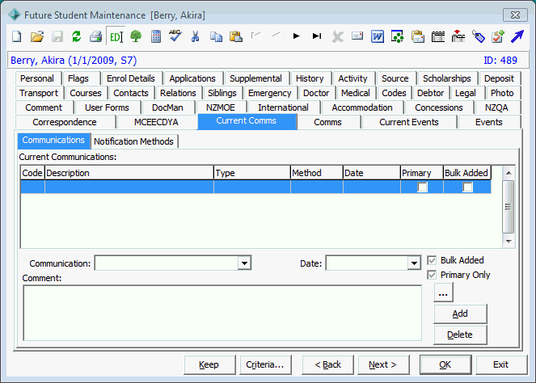Image resolution: width=536 pixels, height=383 pixels.
Task: Click the grayed Save disk icon
Action: pyautogui.click(x=57, y=36)
